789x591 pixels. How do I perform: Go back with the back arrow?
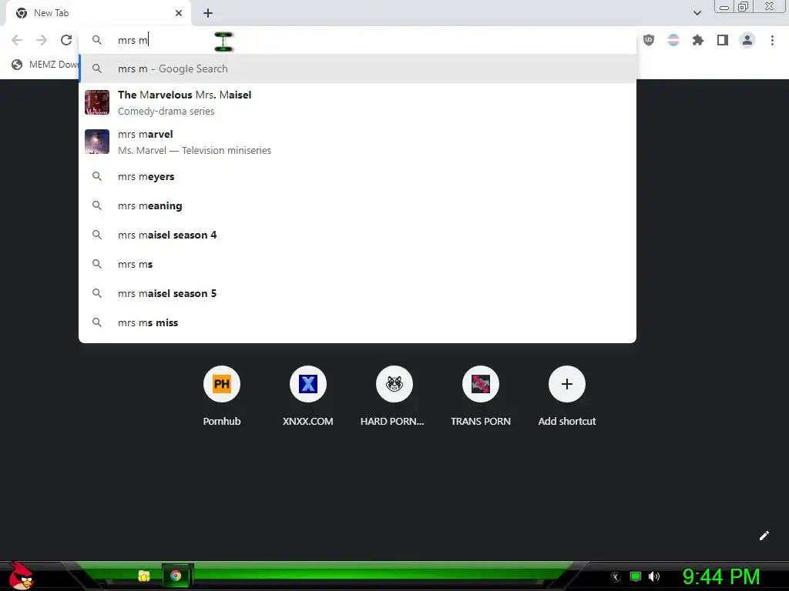[17, 40]
